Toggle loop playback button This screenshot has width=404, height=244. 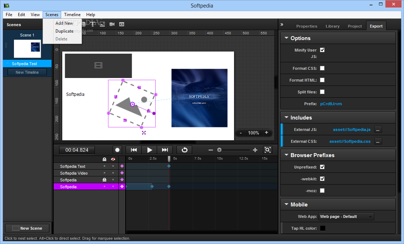(x=185, y=150)
